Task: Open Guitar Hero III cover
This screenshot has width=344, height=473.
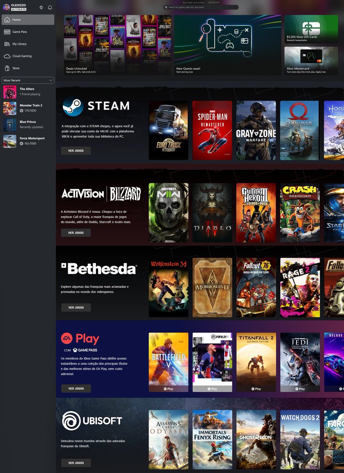Action: click(x=256, y=213)
